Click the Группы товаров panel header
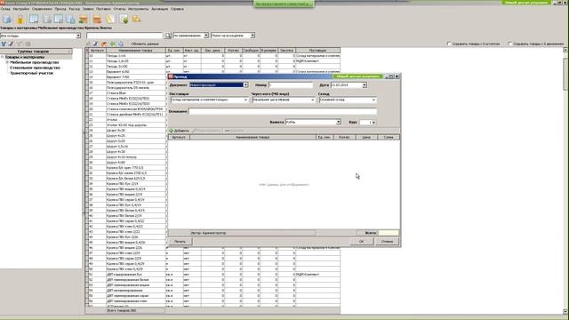Viewport: 569px width, 320px height. point(36,52)
